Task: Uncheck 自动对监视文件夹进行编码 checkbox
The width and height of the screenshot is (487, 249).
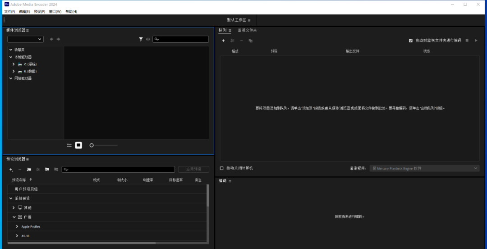Action: coord(411,41)
